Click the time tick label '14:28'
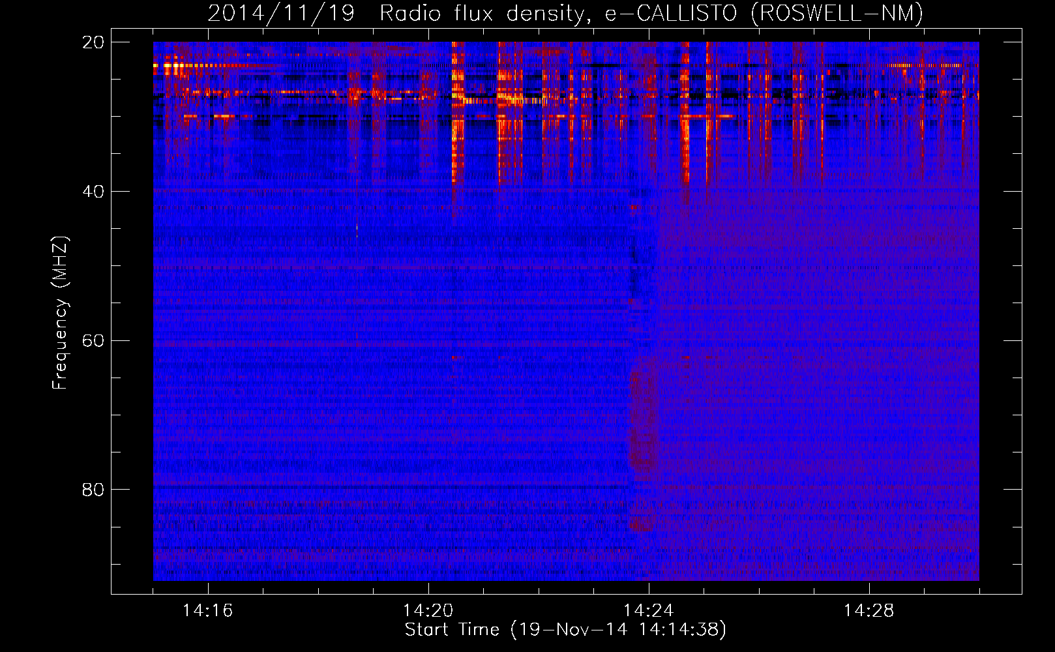The width and height of the screenshot is (1055, 652). [869, 610]
